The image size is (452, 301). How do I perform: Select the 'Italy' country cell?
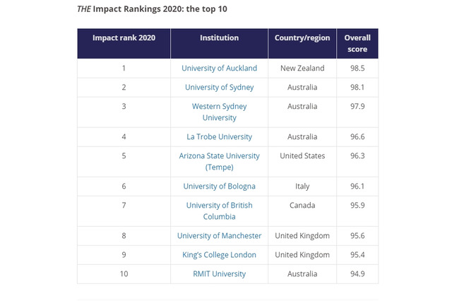pyautogui.click(x=302, y=187)
